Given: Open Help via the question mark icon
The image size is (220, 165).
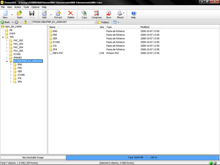Looking at the screenshot, I should (x=133, y=13).
